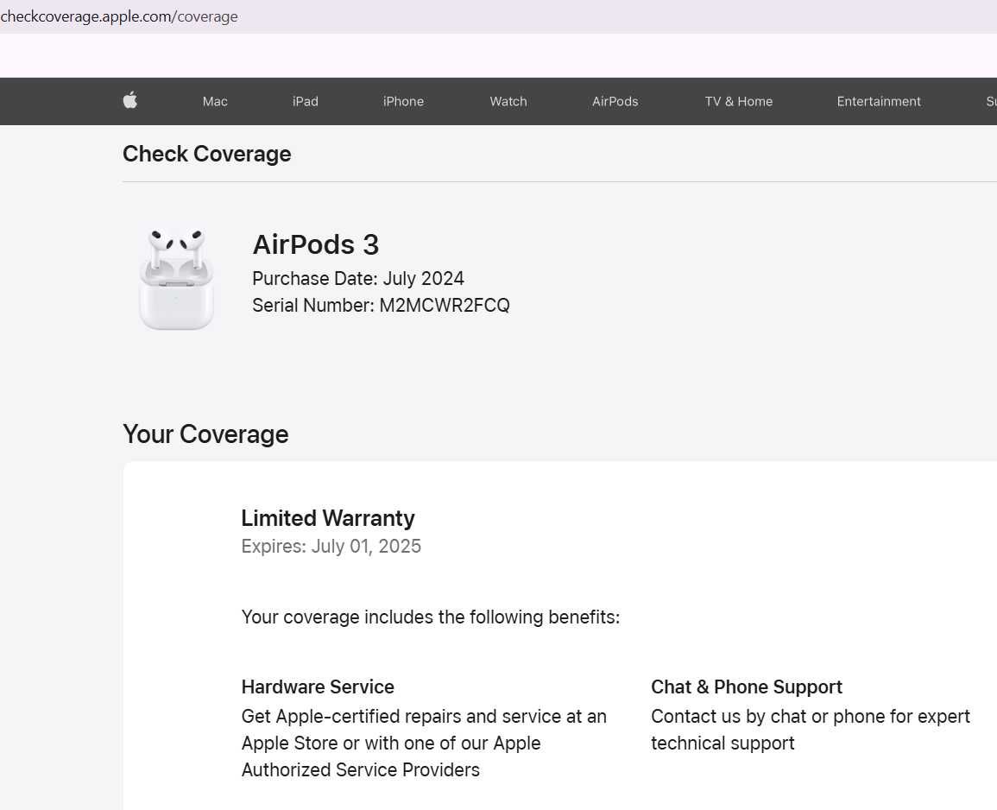997x810 pixels.
Task: Click the coverage benefits intro sentence
Action: coord(431,617)
